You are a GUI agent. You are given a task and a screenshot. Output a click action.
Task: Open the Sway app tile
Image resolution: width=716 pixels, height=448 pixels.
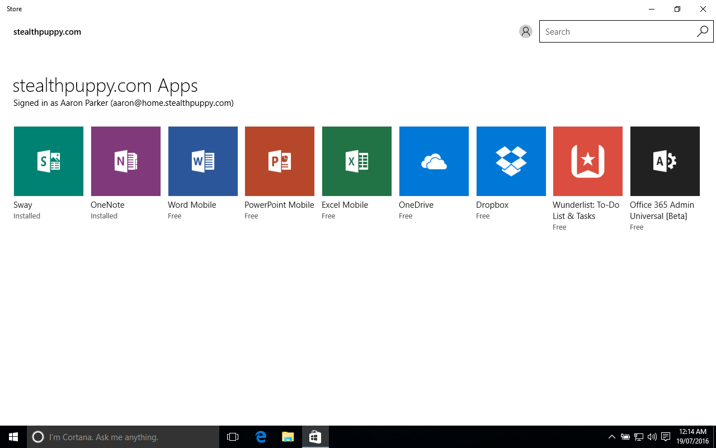pyautogui.click(x=49, y=161)
